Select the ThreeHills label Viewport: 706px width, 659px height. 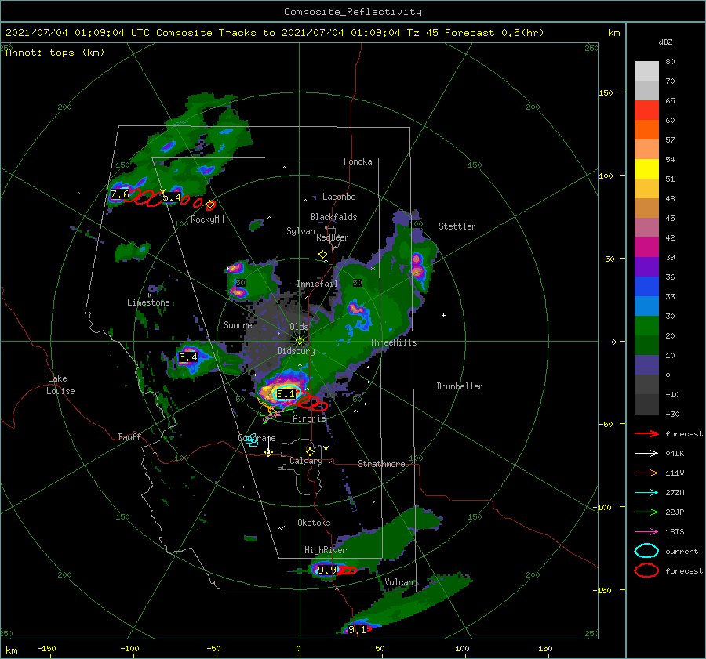coord(394,342)
